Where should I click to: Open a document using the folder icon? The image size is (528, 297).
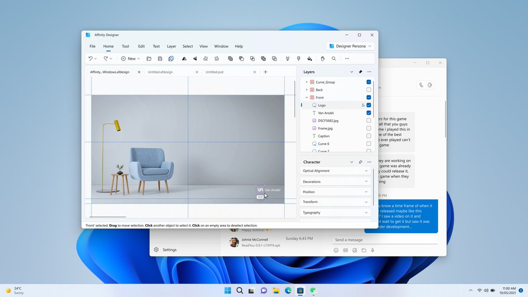point(149,58)
